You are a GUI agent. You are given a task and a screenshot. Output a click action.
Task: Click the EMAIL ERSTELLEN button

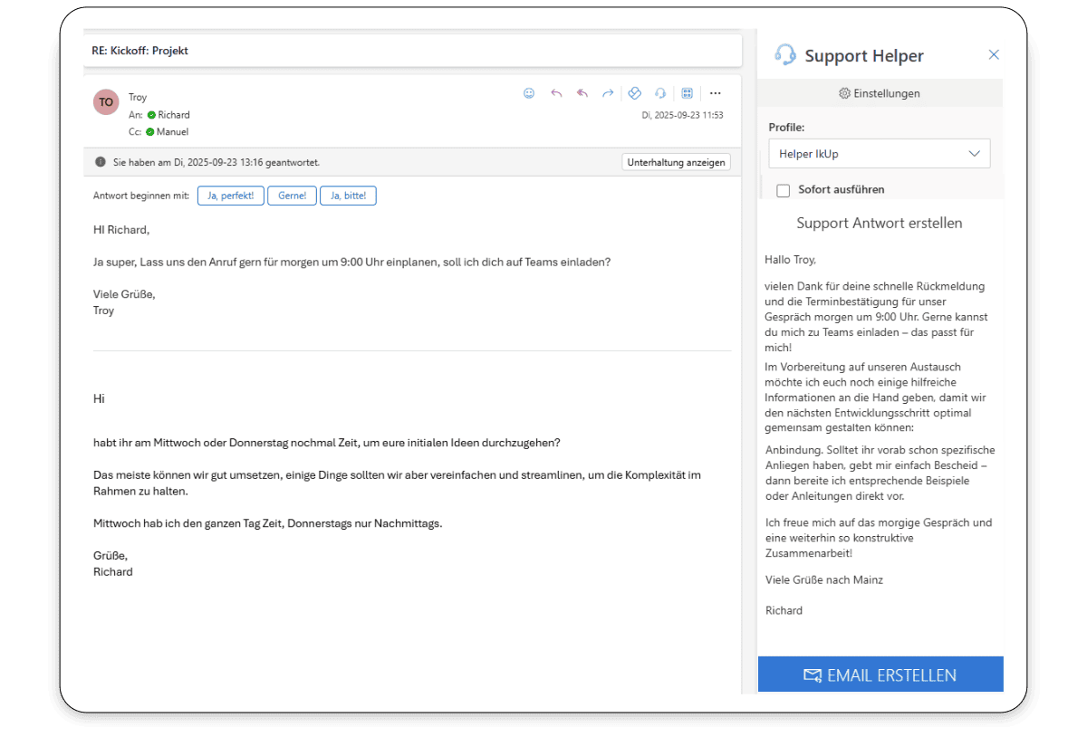coord(880,675)
